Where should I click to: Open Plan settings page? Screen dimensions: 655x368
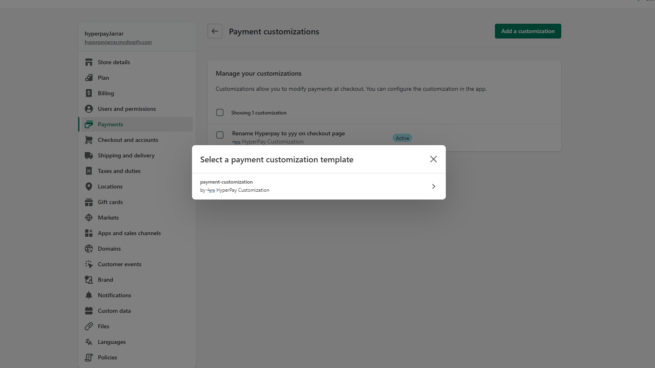(137, 78)
